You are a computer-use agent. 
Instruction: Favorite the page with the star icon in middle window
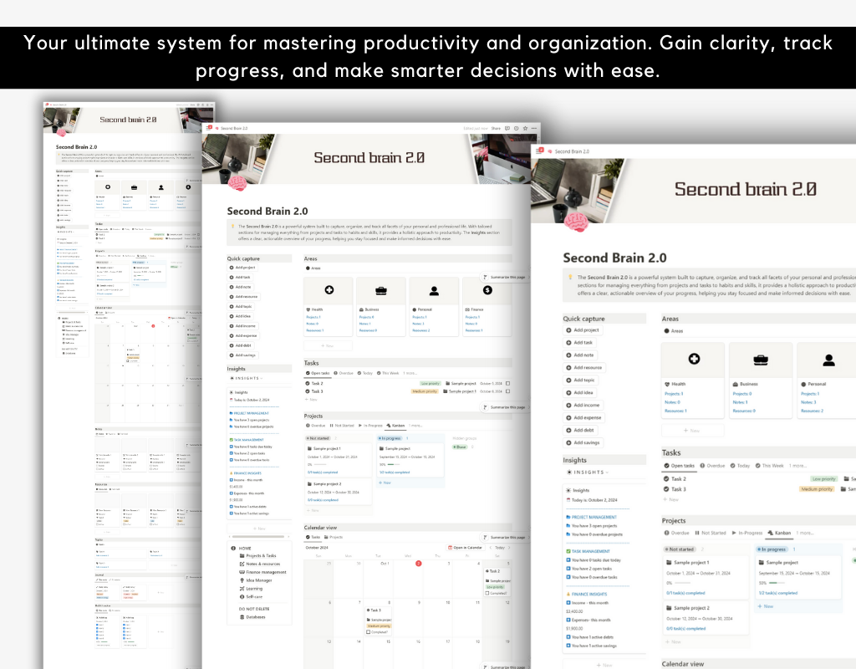(x=525, y=128)
